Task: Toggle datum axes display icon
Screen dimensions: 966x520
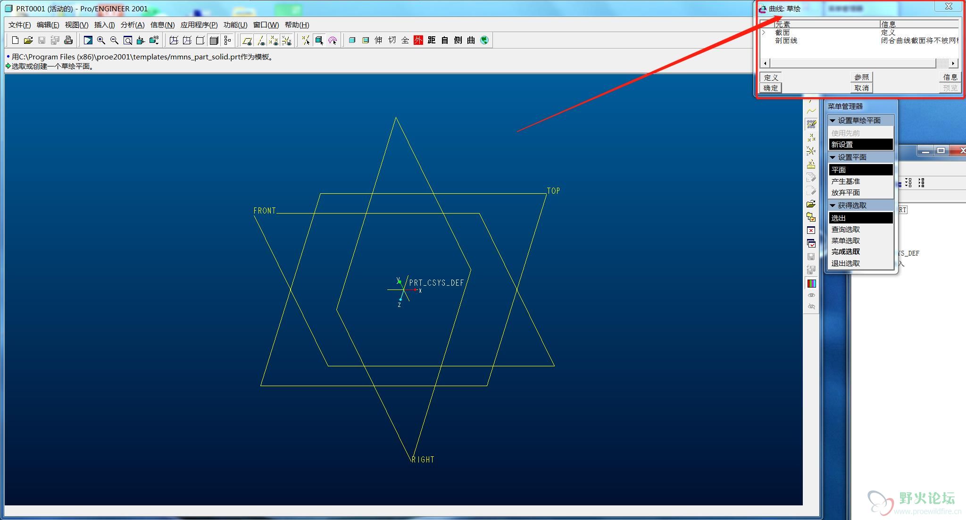Action: (x=261, y=41)
